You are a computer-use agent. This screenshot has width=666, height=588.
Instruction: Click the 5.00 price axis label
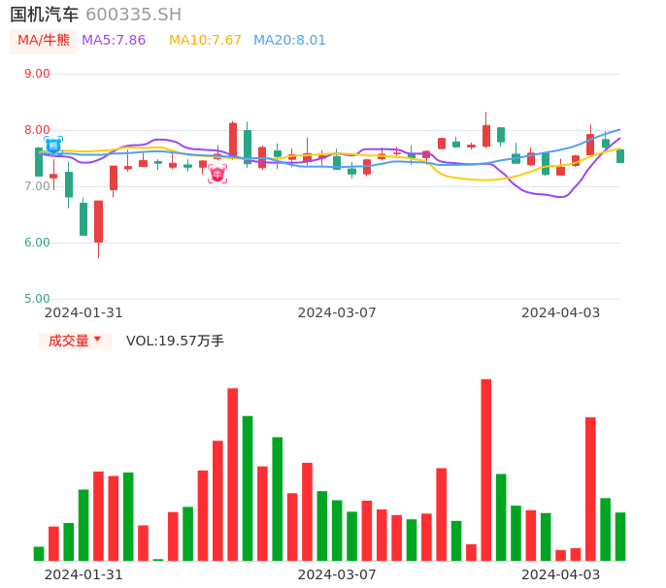point(37,299)
